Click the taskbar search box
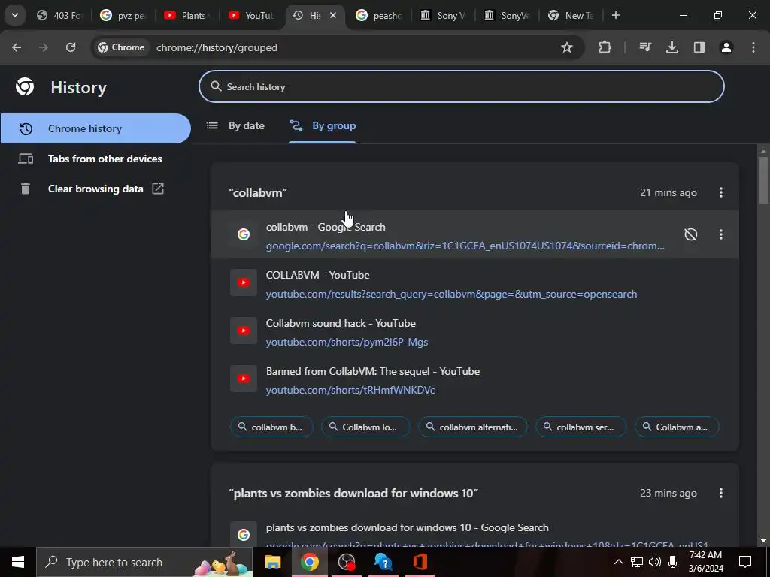Screen dimensions: 770x577 pyautogui.click(x=144, y=562)
